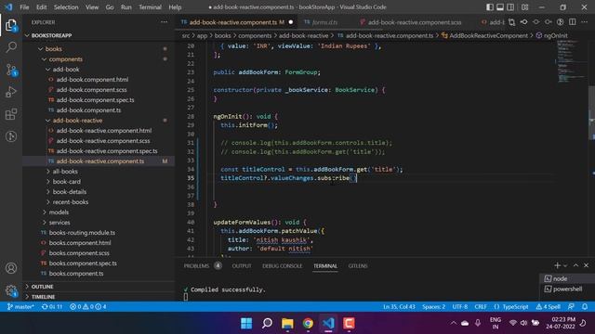595x334 pixels.
Task: Close the terminal panel
Action: tap(586, 265)
